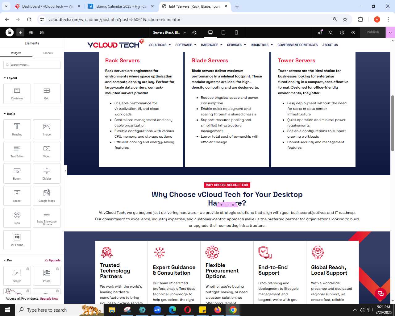
Task: Bookmark page with star icon
Action: (x=345, y=19)
